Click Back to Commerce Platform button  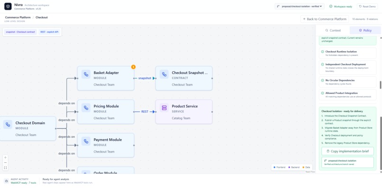pos(325,19)
